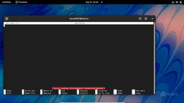
Task: Click the 'New Buffer' title text
Action: [80, 23]
